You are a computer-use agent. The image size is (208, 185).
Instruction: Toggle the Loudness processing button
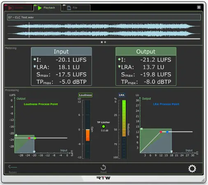point(85,95)
